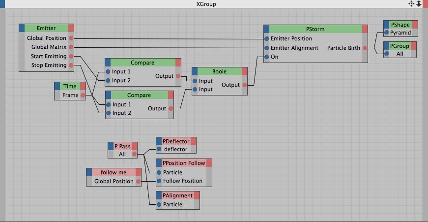Viewport: 428px width, 222px height.
Task: Click the blue inputs corner on Boole node
Action: coord(195,71)
